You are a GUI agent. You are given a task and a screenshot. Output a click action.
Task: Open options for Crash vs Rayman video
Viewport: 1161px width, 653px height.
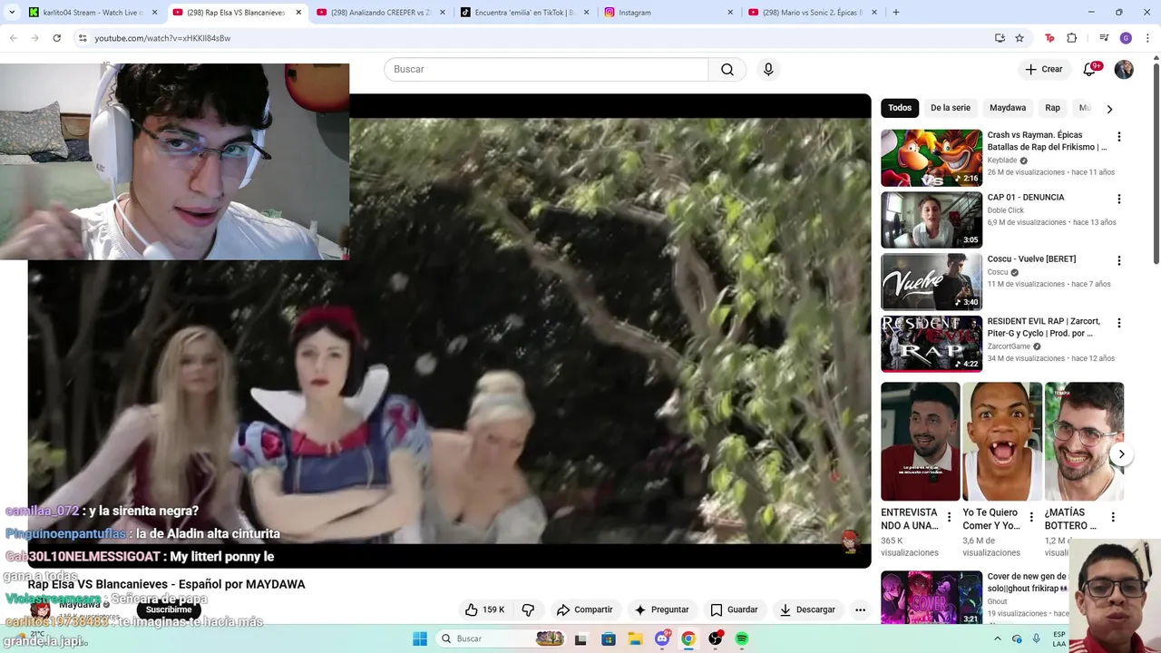click(x=1118, y=137)
